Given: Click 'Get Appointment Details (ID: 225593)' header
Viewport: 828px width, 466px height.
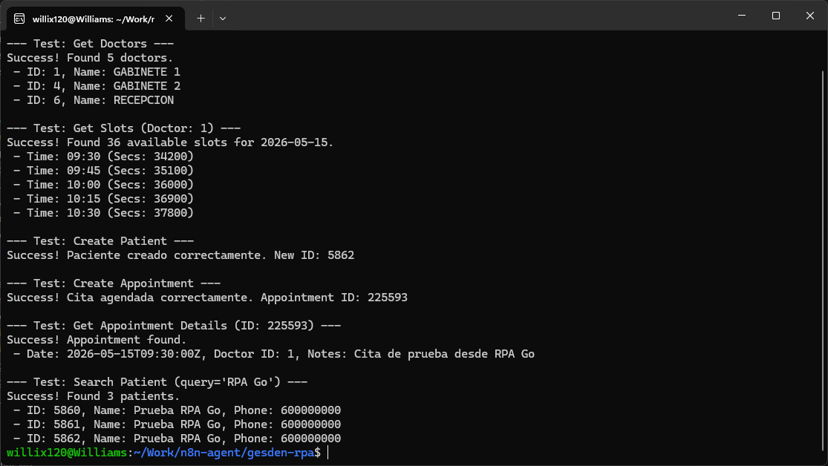Looking at the screenshot, I should [x=174, y=326].
